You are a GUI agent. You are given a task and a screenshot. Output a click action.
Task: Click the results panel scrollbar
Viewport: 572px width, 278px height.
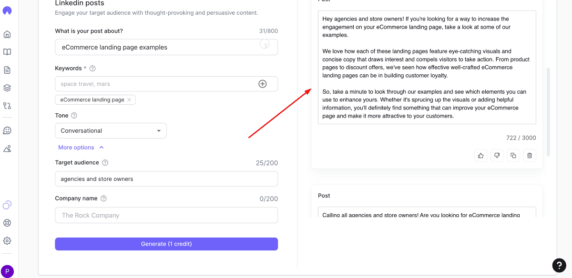548,112
